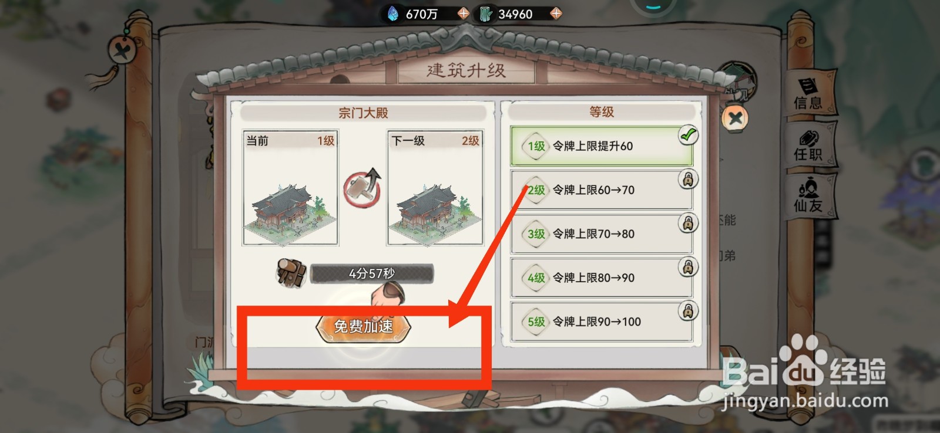This screenshot has width=940, height=433.
Task: Select the 3级 令牌上限70→80 row
Action: click(602, 234)
